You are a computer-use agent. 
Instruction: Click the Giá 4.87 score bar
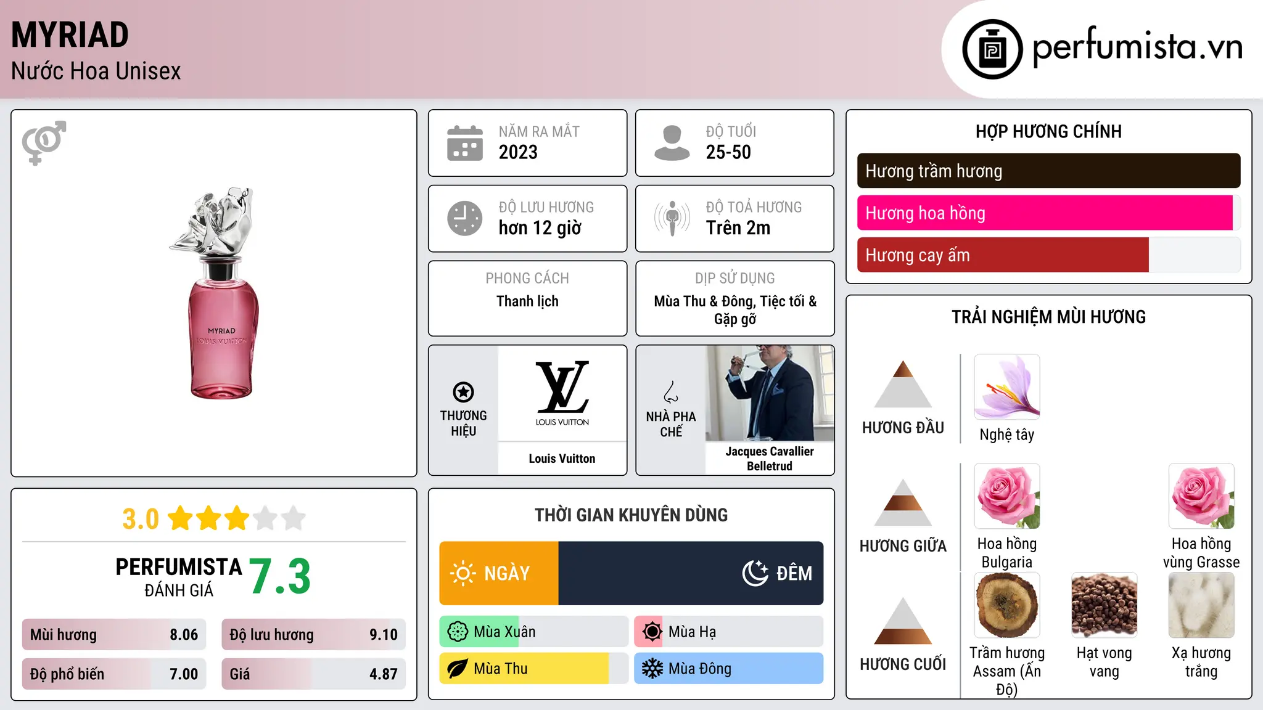pyautogui.click(x=313, y=674)
